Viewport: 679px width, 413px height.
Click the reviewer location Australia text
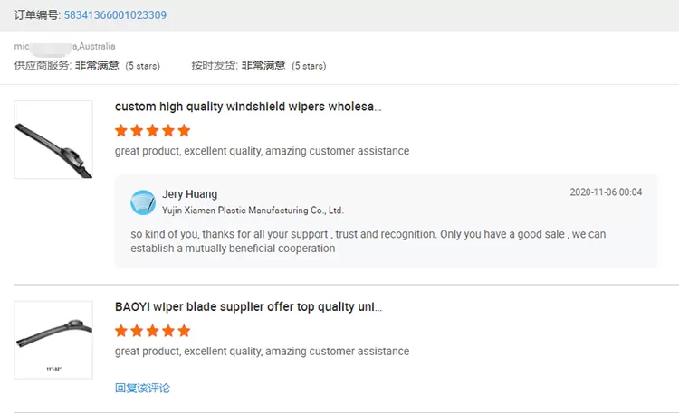point(97,46)
